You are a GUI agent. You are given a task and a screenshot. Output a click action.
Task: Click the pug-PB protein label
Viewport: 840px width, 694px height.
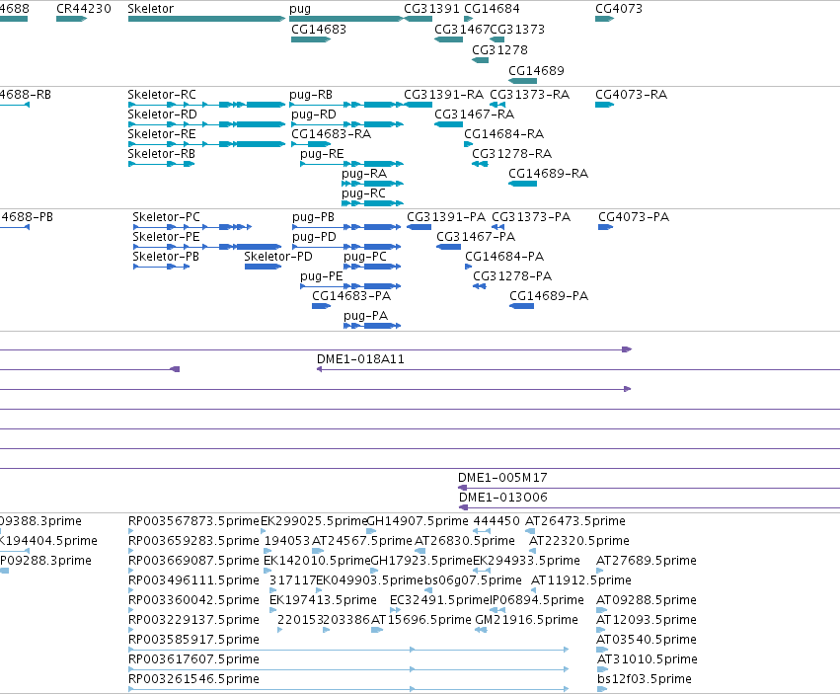313,217
